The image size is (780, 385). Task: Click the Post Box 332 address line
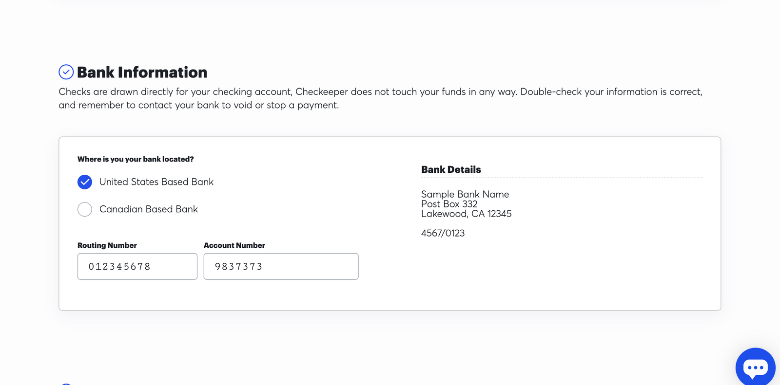(449, 204)
